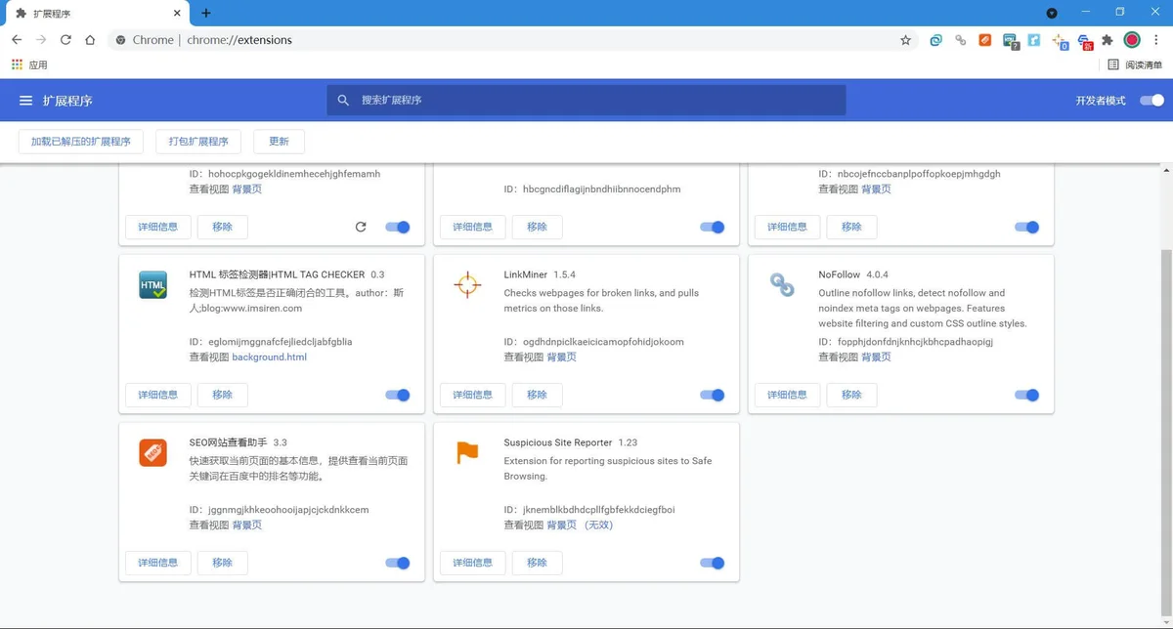Remove the hohocpk extension
This screenshot has width=1173, height=629.
[x=223, y=227]
